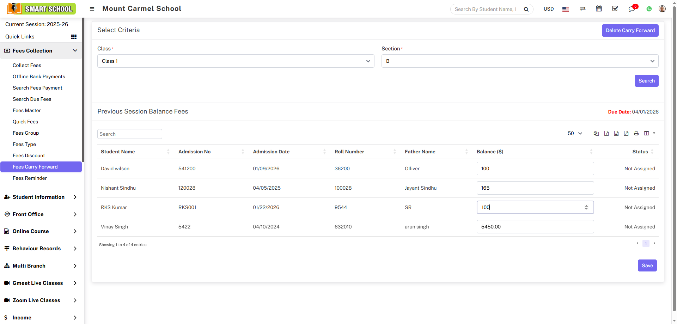677x324 pixels.
Task: Click the balance stepper for RKS Kumar
Action: (x=586, y=207)
